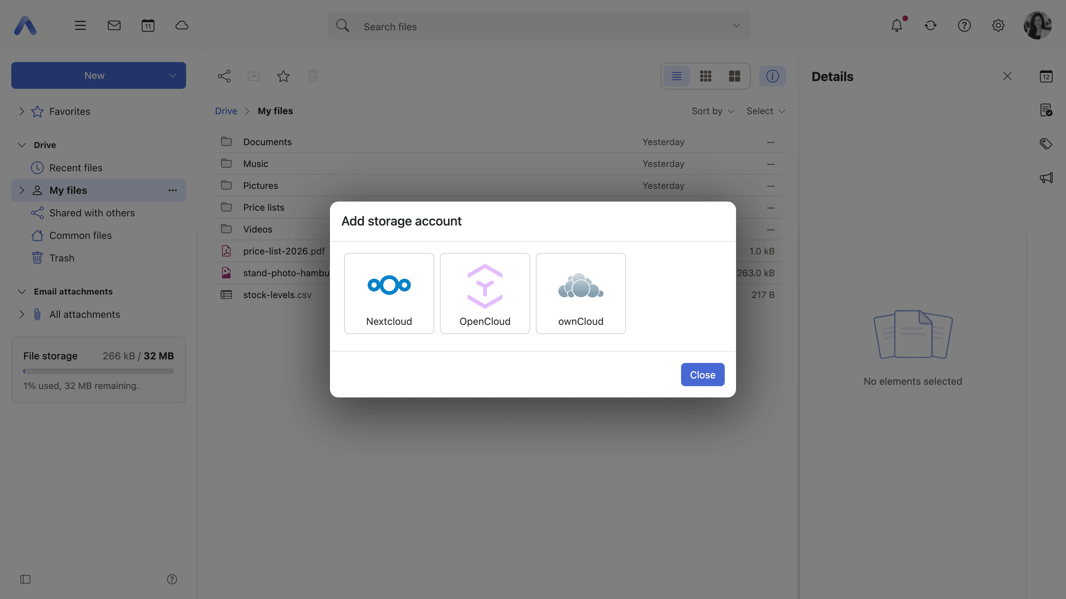Click the share icon in toolbar
This screenshot has width=1066, height=599.
224,76
